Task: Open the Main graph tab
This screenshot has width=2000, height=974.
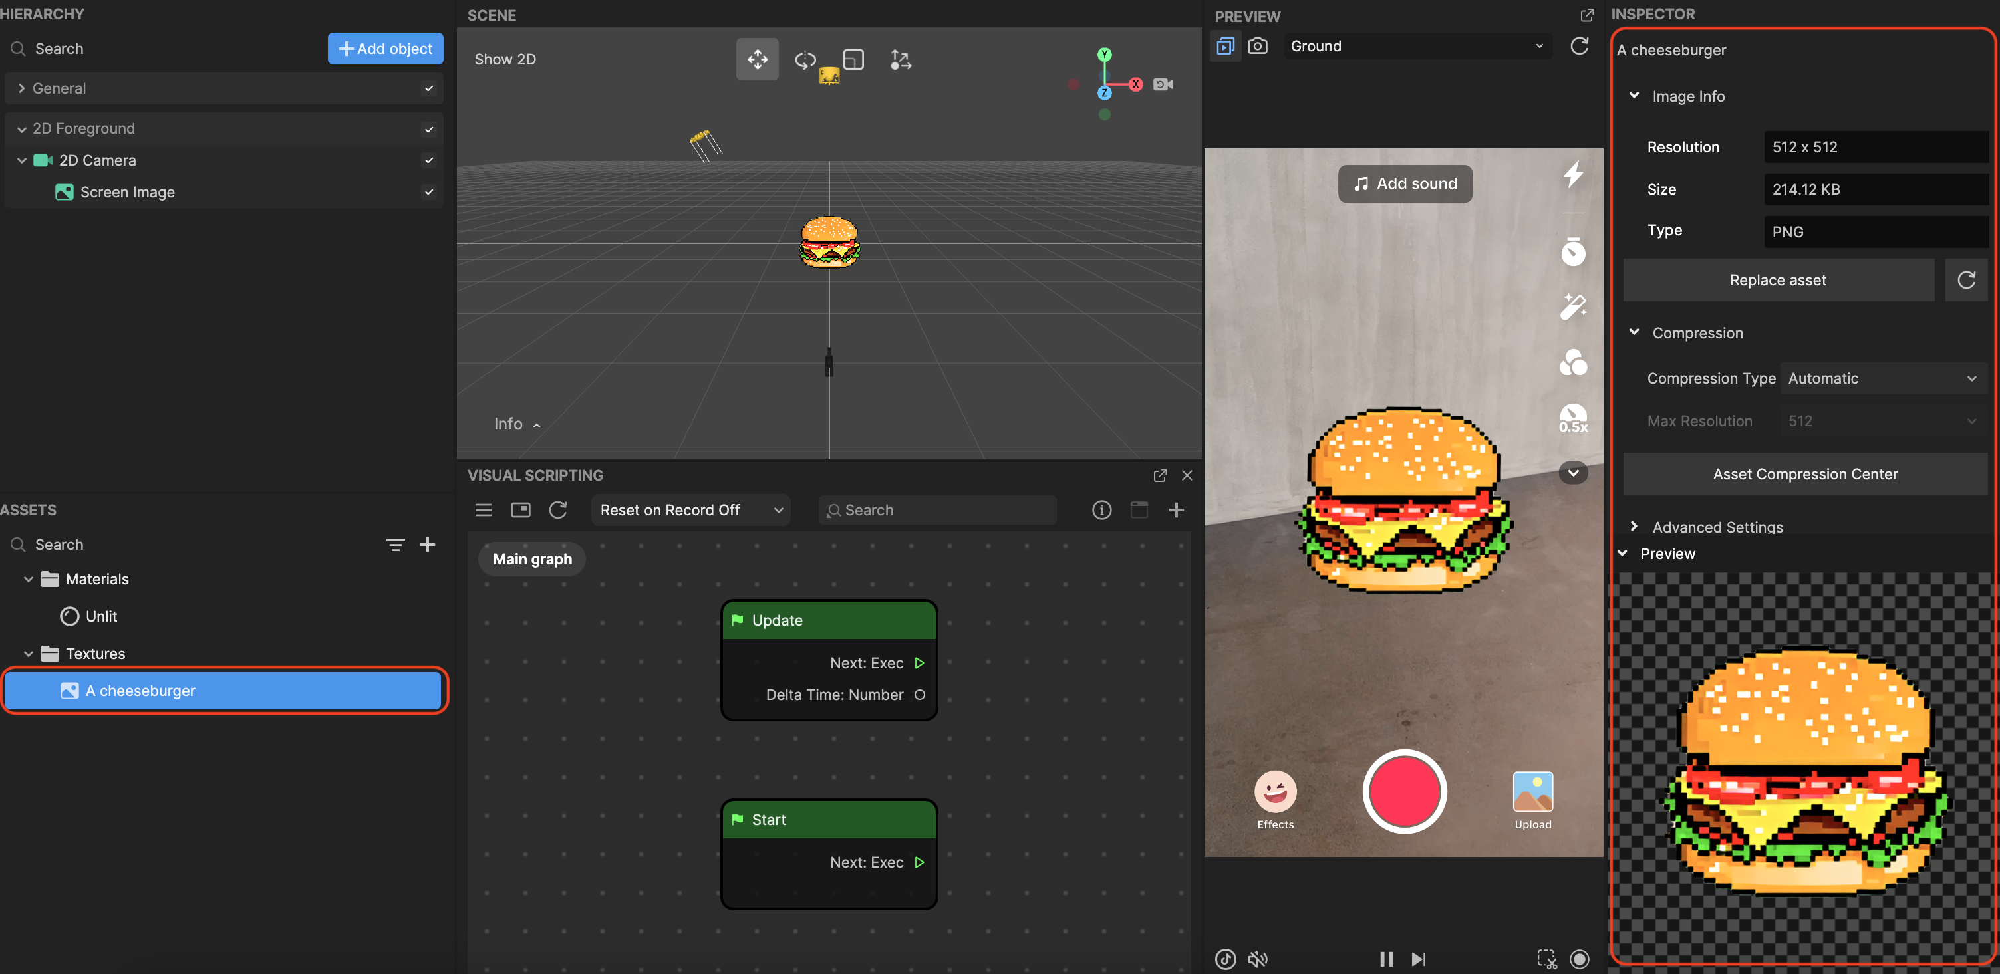Action: pyautogui.click(x=532, y=560)
